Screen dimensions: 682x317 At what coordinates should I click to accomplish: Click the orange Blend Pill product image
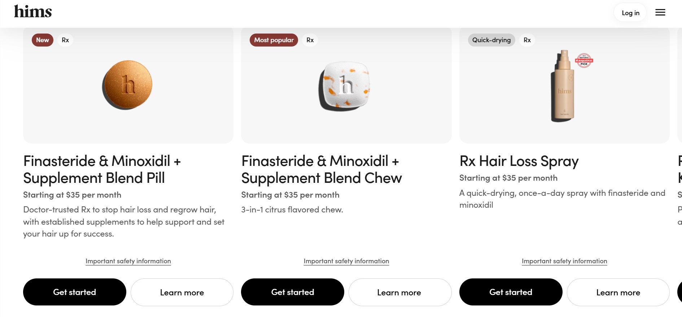click(x=127, y=85)
